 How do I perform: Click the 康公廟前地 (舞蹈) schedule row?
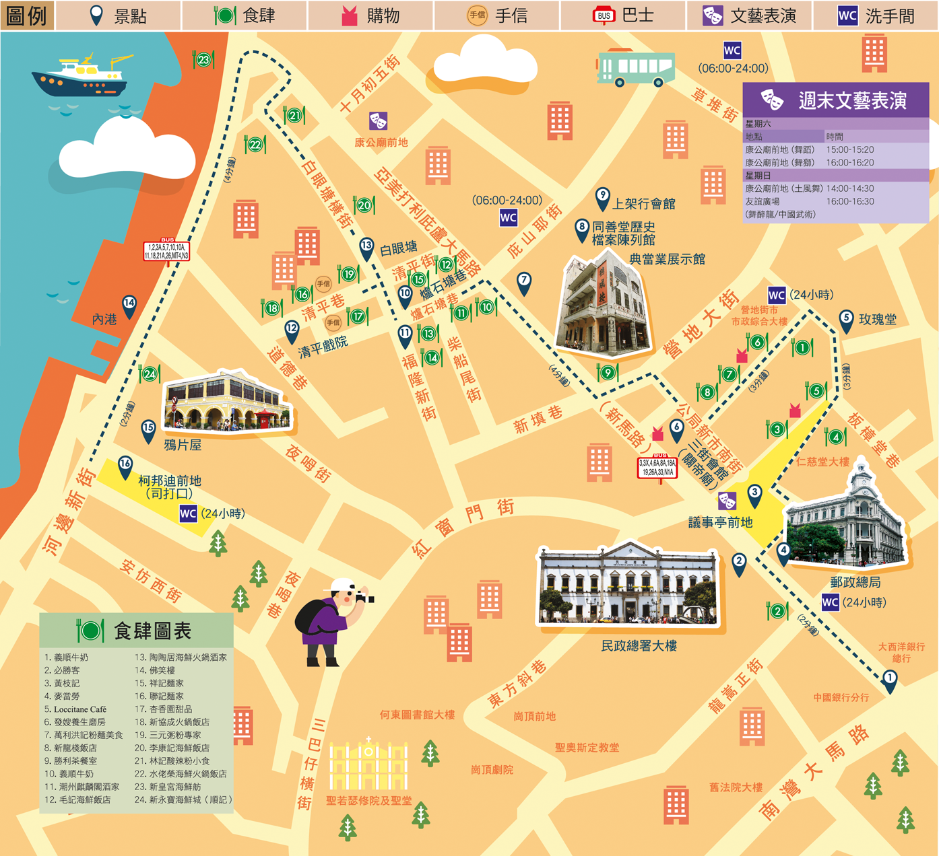coord(836,149)
